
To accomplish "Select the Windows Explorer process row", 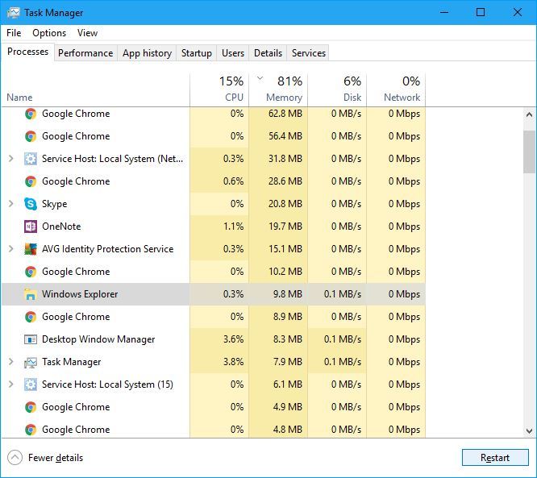I will [x=214, y=294].
